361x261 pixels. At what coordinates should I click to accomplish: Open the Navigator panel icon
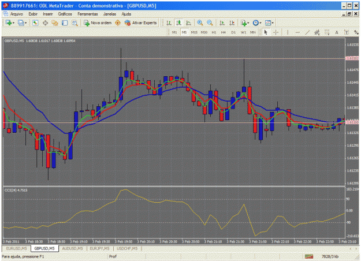pyautogui.click(x=55, y=23)
